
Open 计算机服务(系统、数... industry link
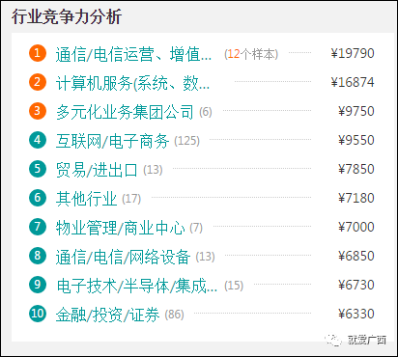point(132,83)
